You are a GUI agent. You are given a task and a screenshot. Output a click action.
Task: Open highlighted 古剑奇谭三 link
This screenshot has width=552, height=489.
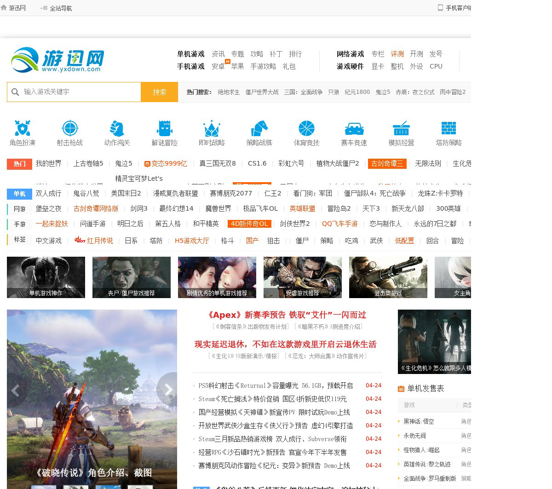(387, 163)
